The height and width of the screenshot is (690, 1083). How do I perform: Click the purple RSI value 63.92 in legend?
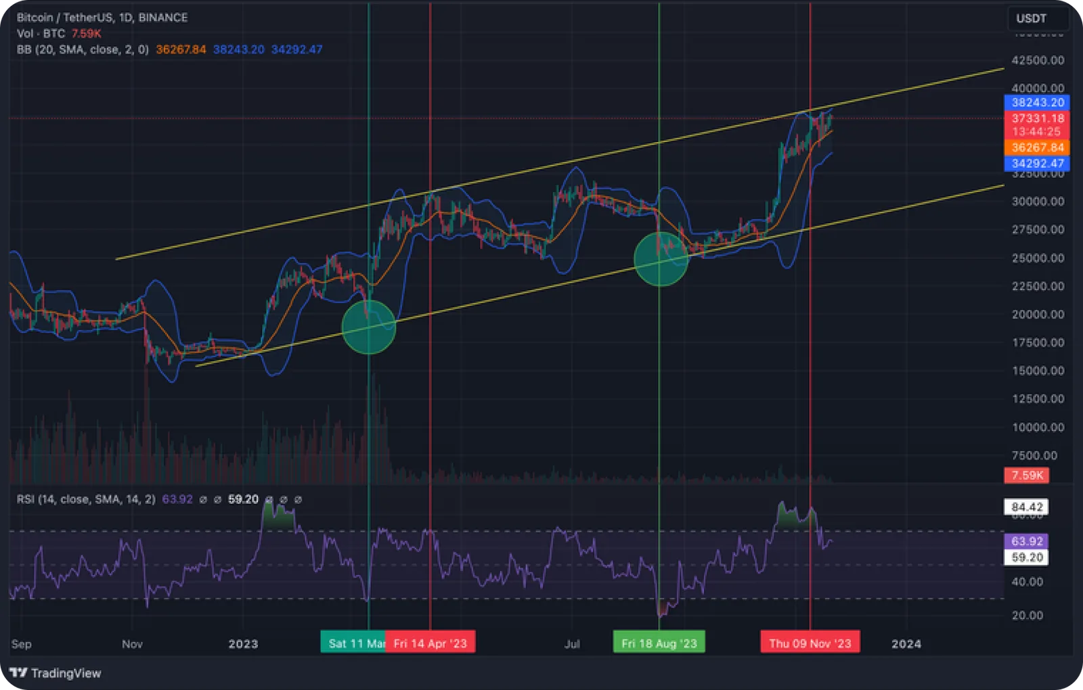tap(177, 499)
